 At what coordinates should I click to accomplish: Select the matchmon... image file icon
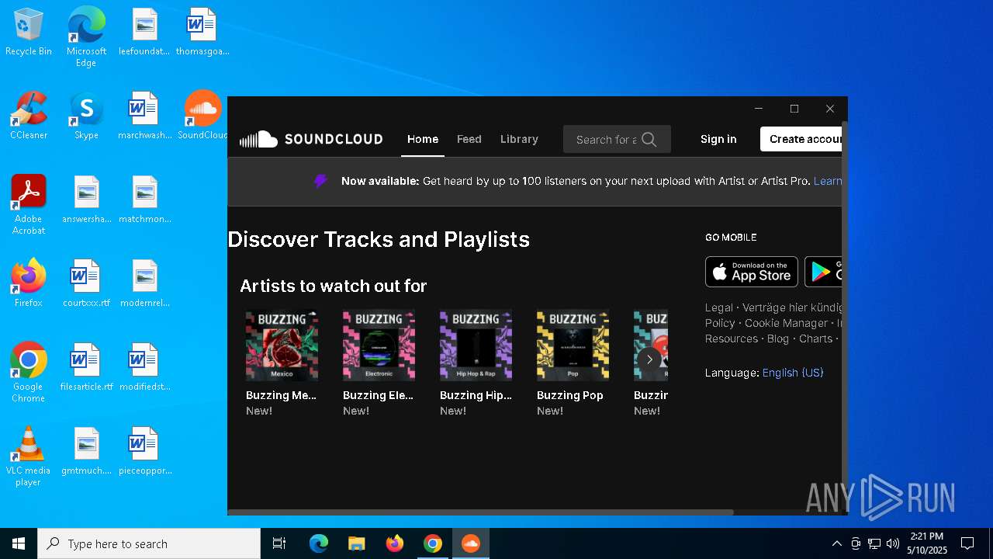[x=144, y=200]
